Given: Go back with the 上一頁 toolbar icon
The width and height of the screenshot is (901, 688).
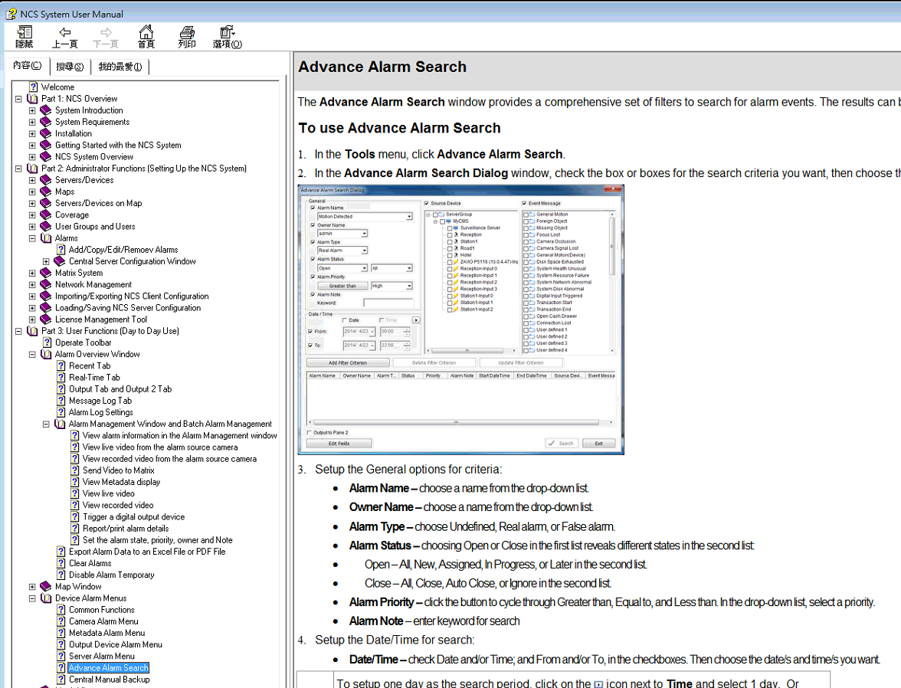Looking at the screenshot, I should 65,36.
